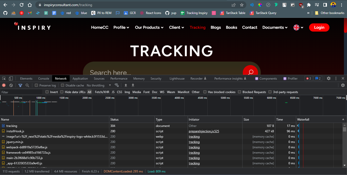Tick the Hide data URLs checkbox
The image size is (347, 175).
pos(62,92)
